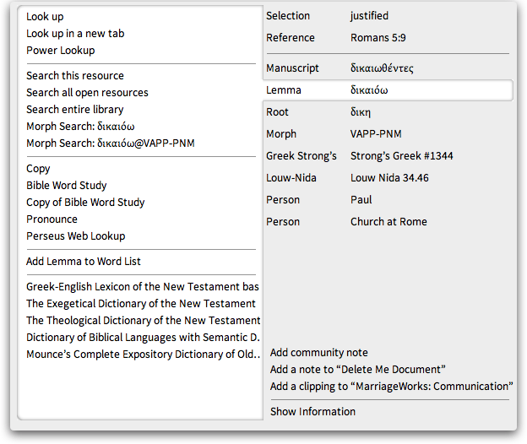Open Power Lookup
Image resolution: width=527 pixels, height=444 pixels.
click(x=61, y=50)
